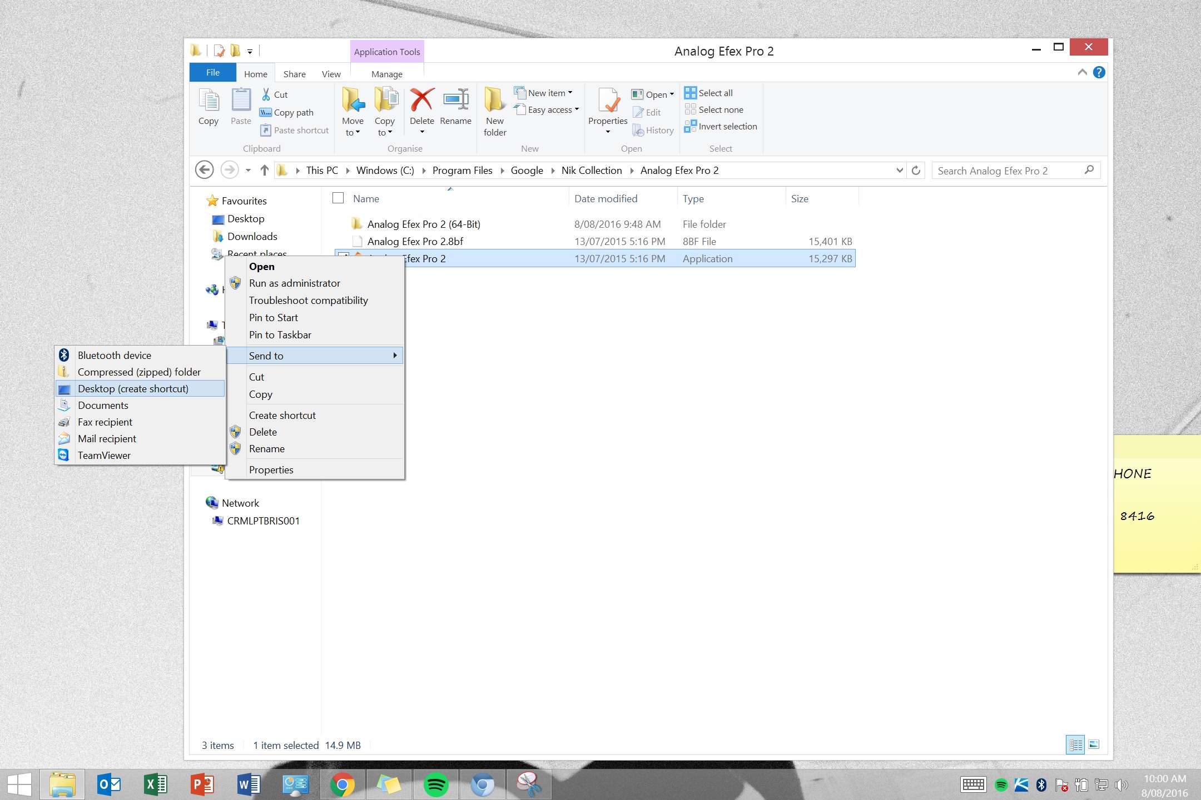Select CRMLPTBRIS001 under Network
The width and height of the screenshot is (1201, 800).
(x=263, y=521)
